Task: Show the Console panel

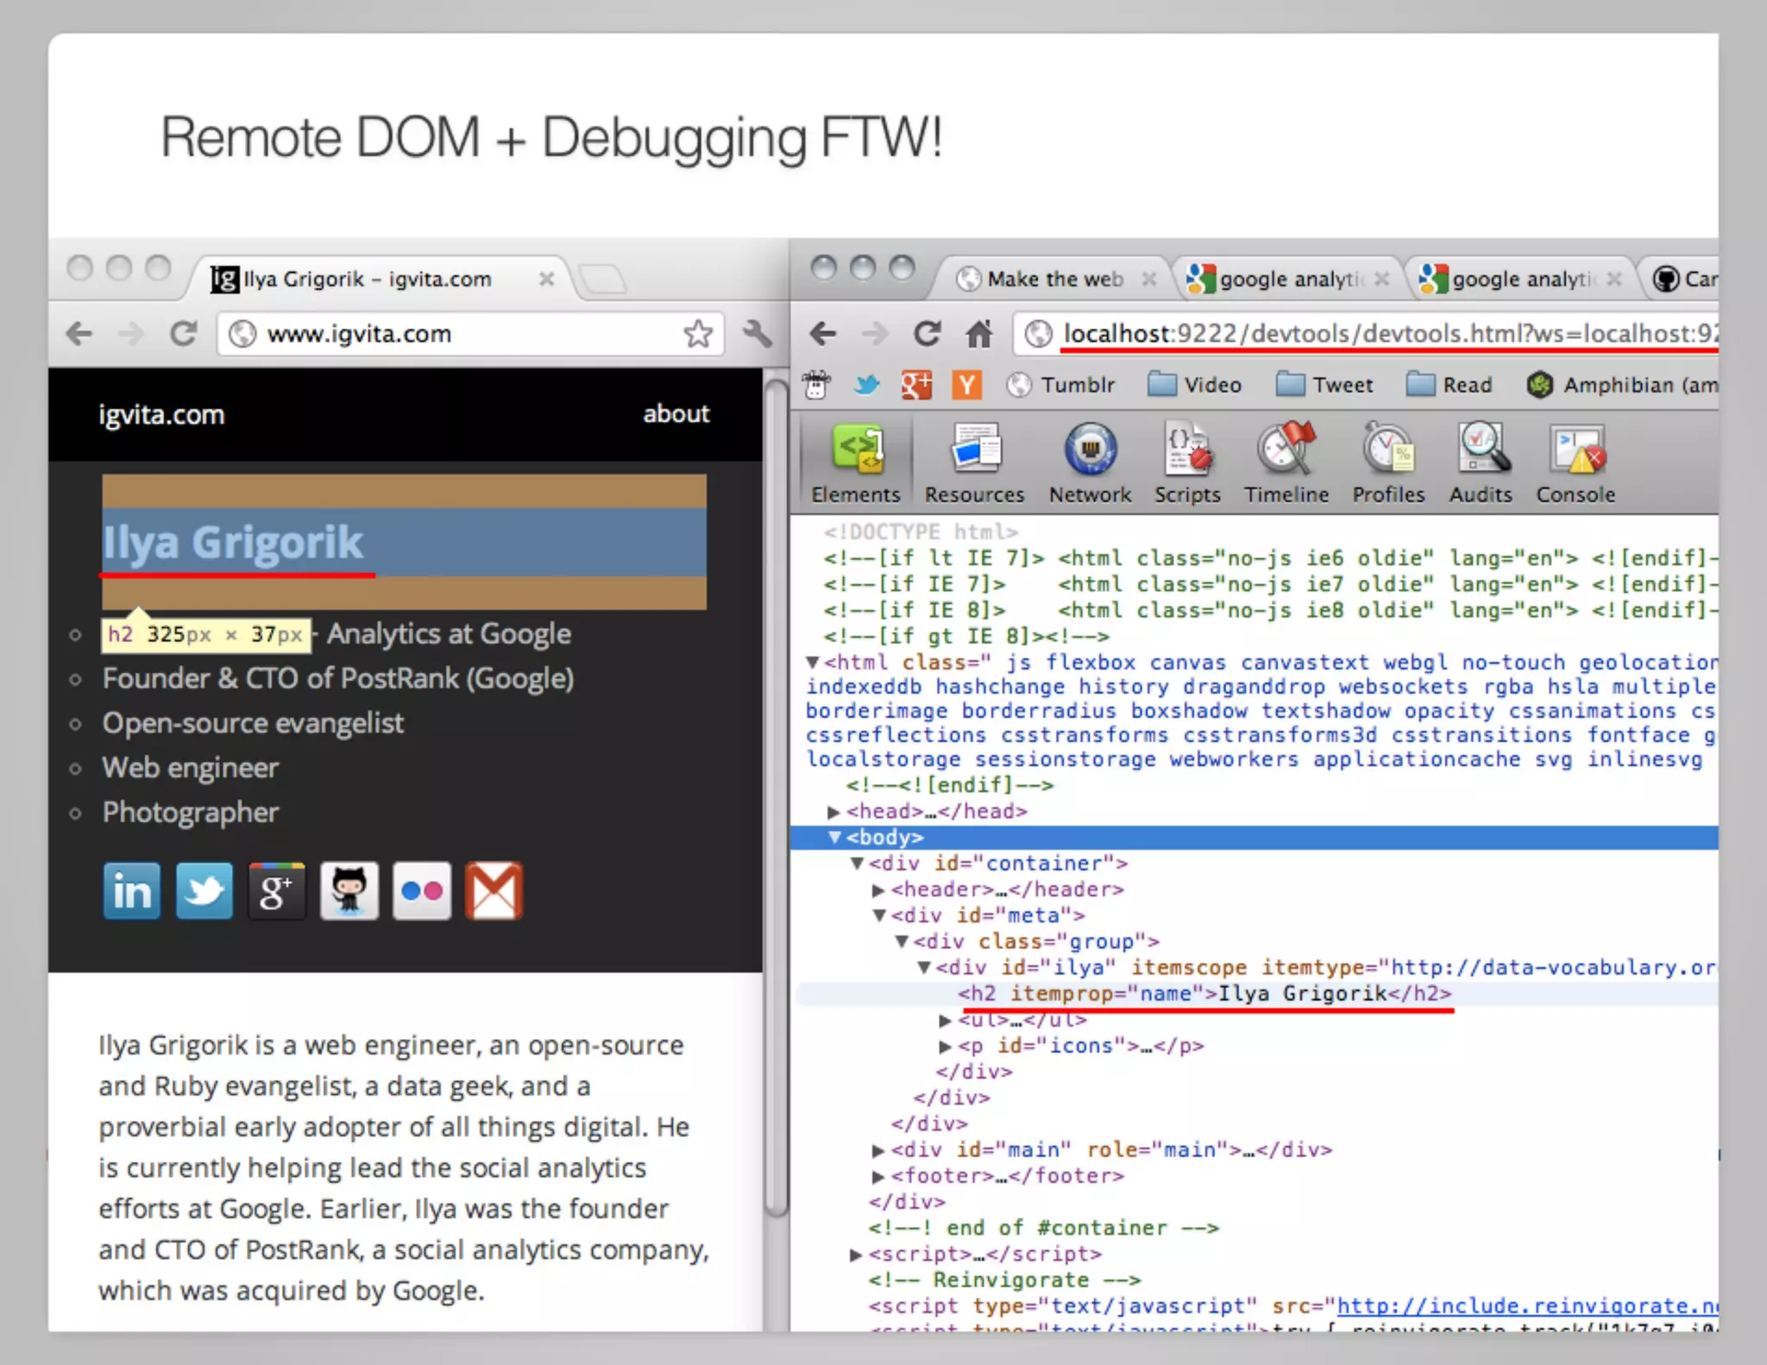Action: tap(1575, 462)
